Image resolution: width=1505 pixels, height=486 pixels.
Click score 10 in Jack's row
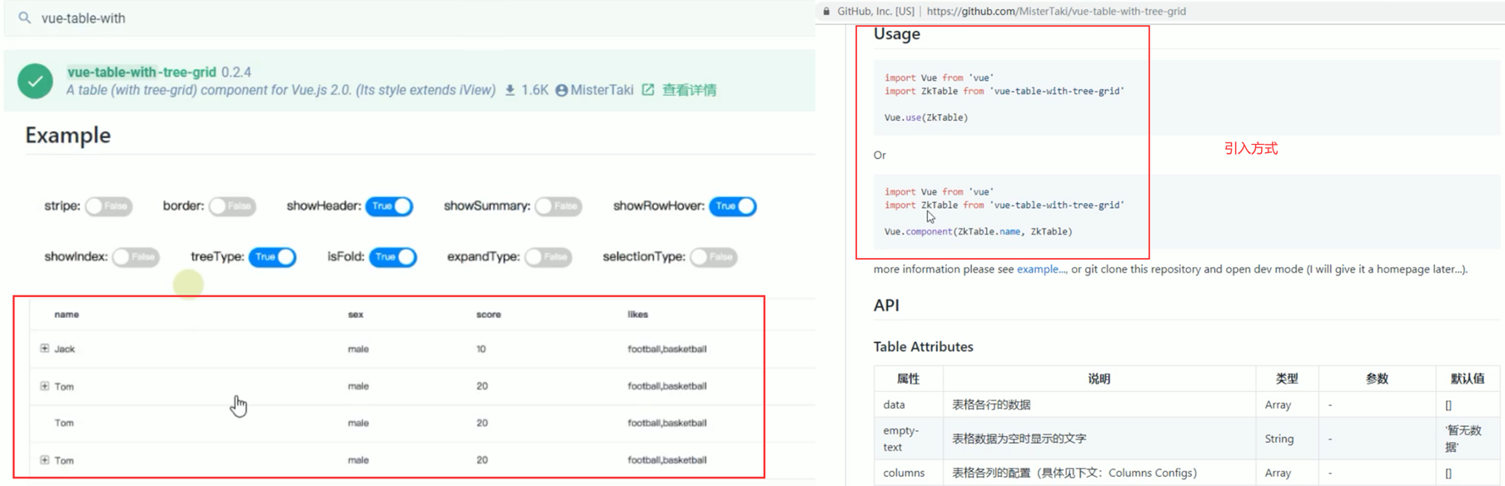[x=481, y=350]
